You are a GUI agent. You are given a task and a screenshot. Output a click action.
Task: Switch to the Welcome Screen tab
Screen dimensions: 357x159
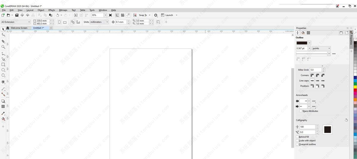[x=19, y=28]
